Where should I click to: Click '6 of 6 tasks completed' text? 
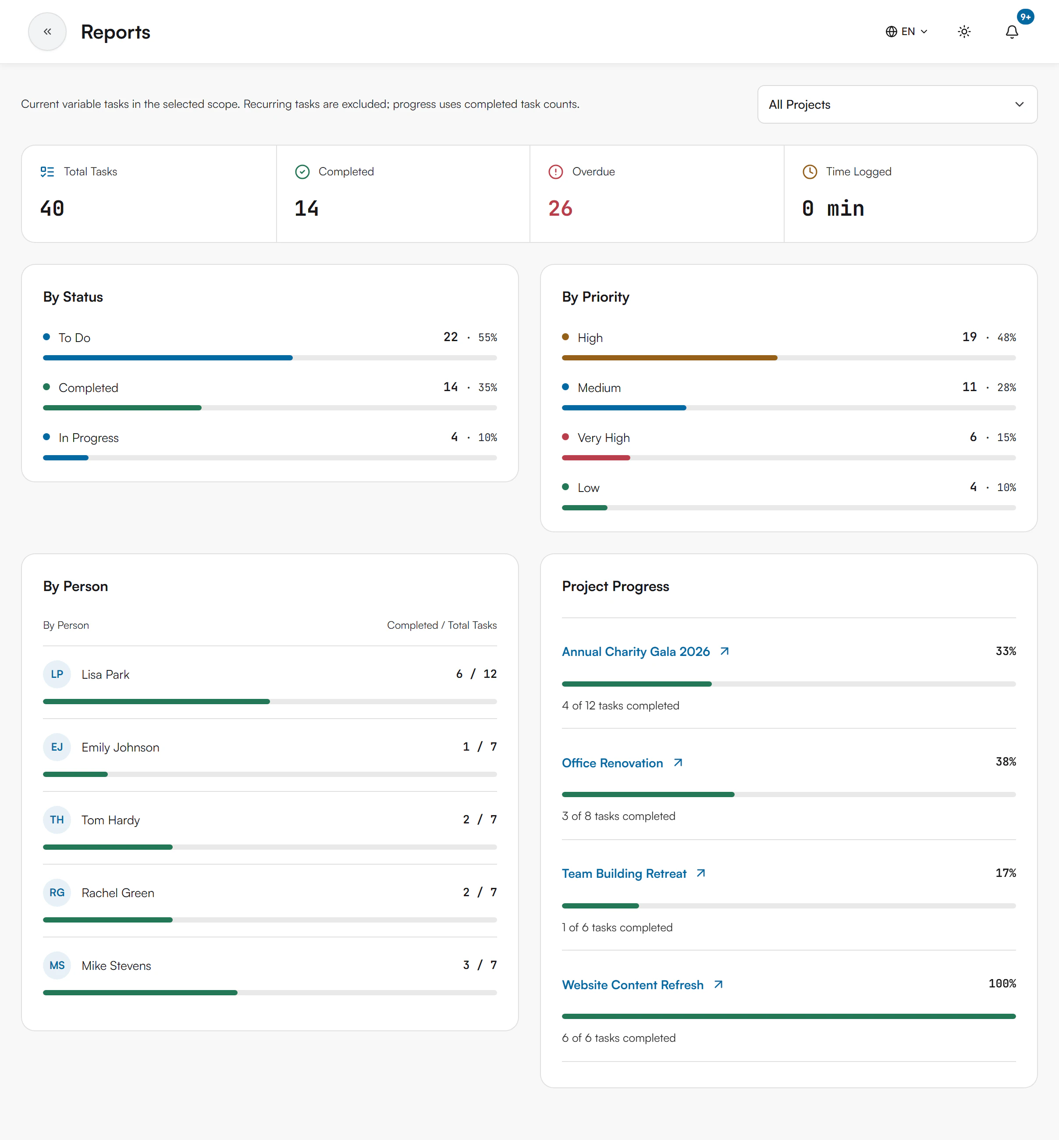pos(618,1038)
